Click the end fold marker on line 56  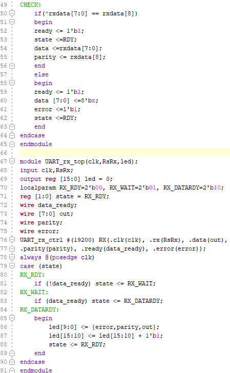pos(12,66)
